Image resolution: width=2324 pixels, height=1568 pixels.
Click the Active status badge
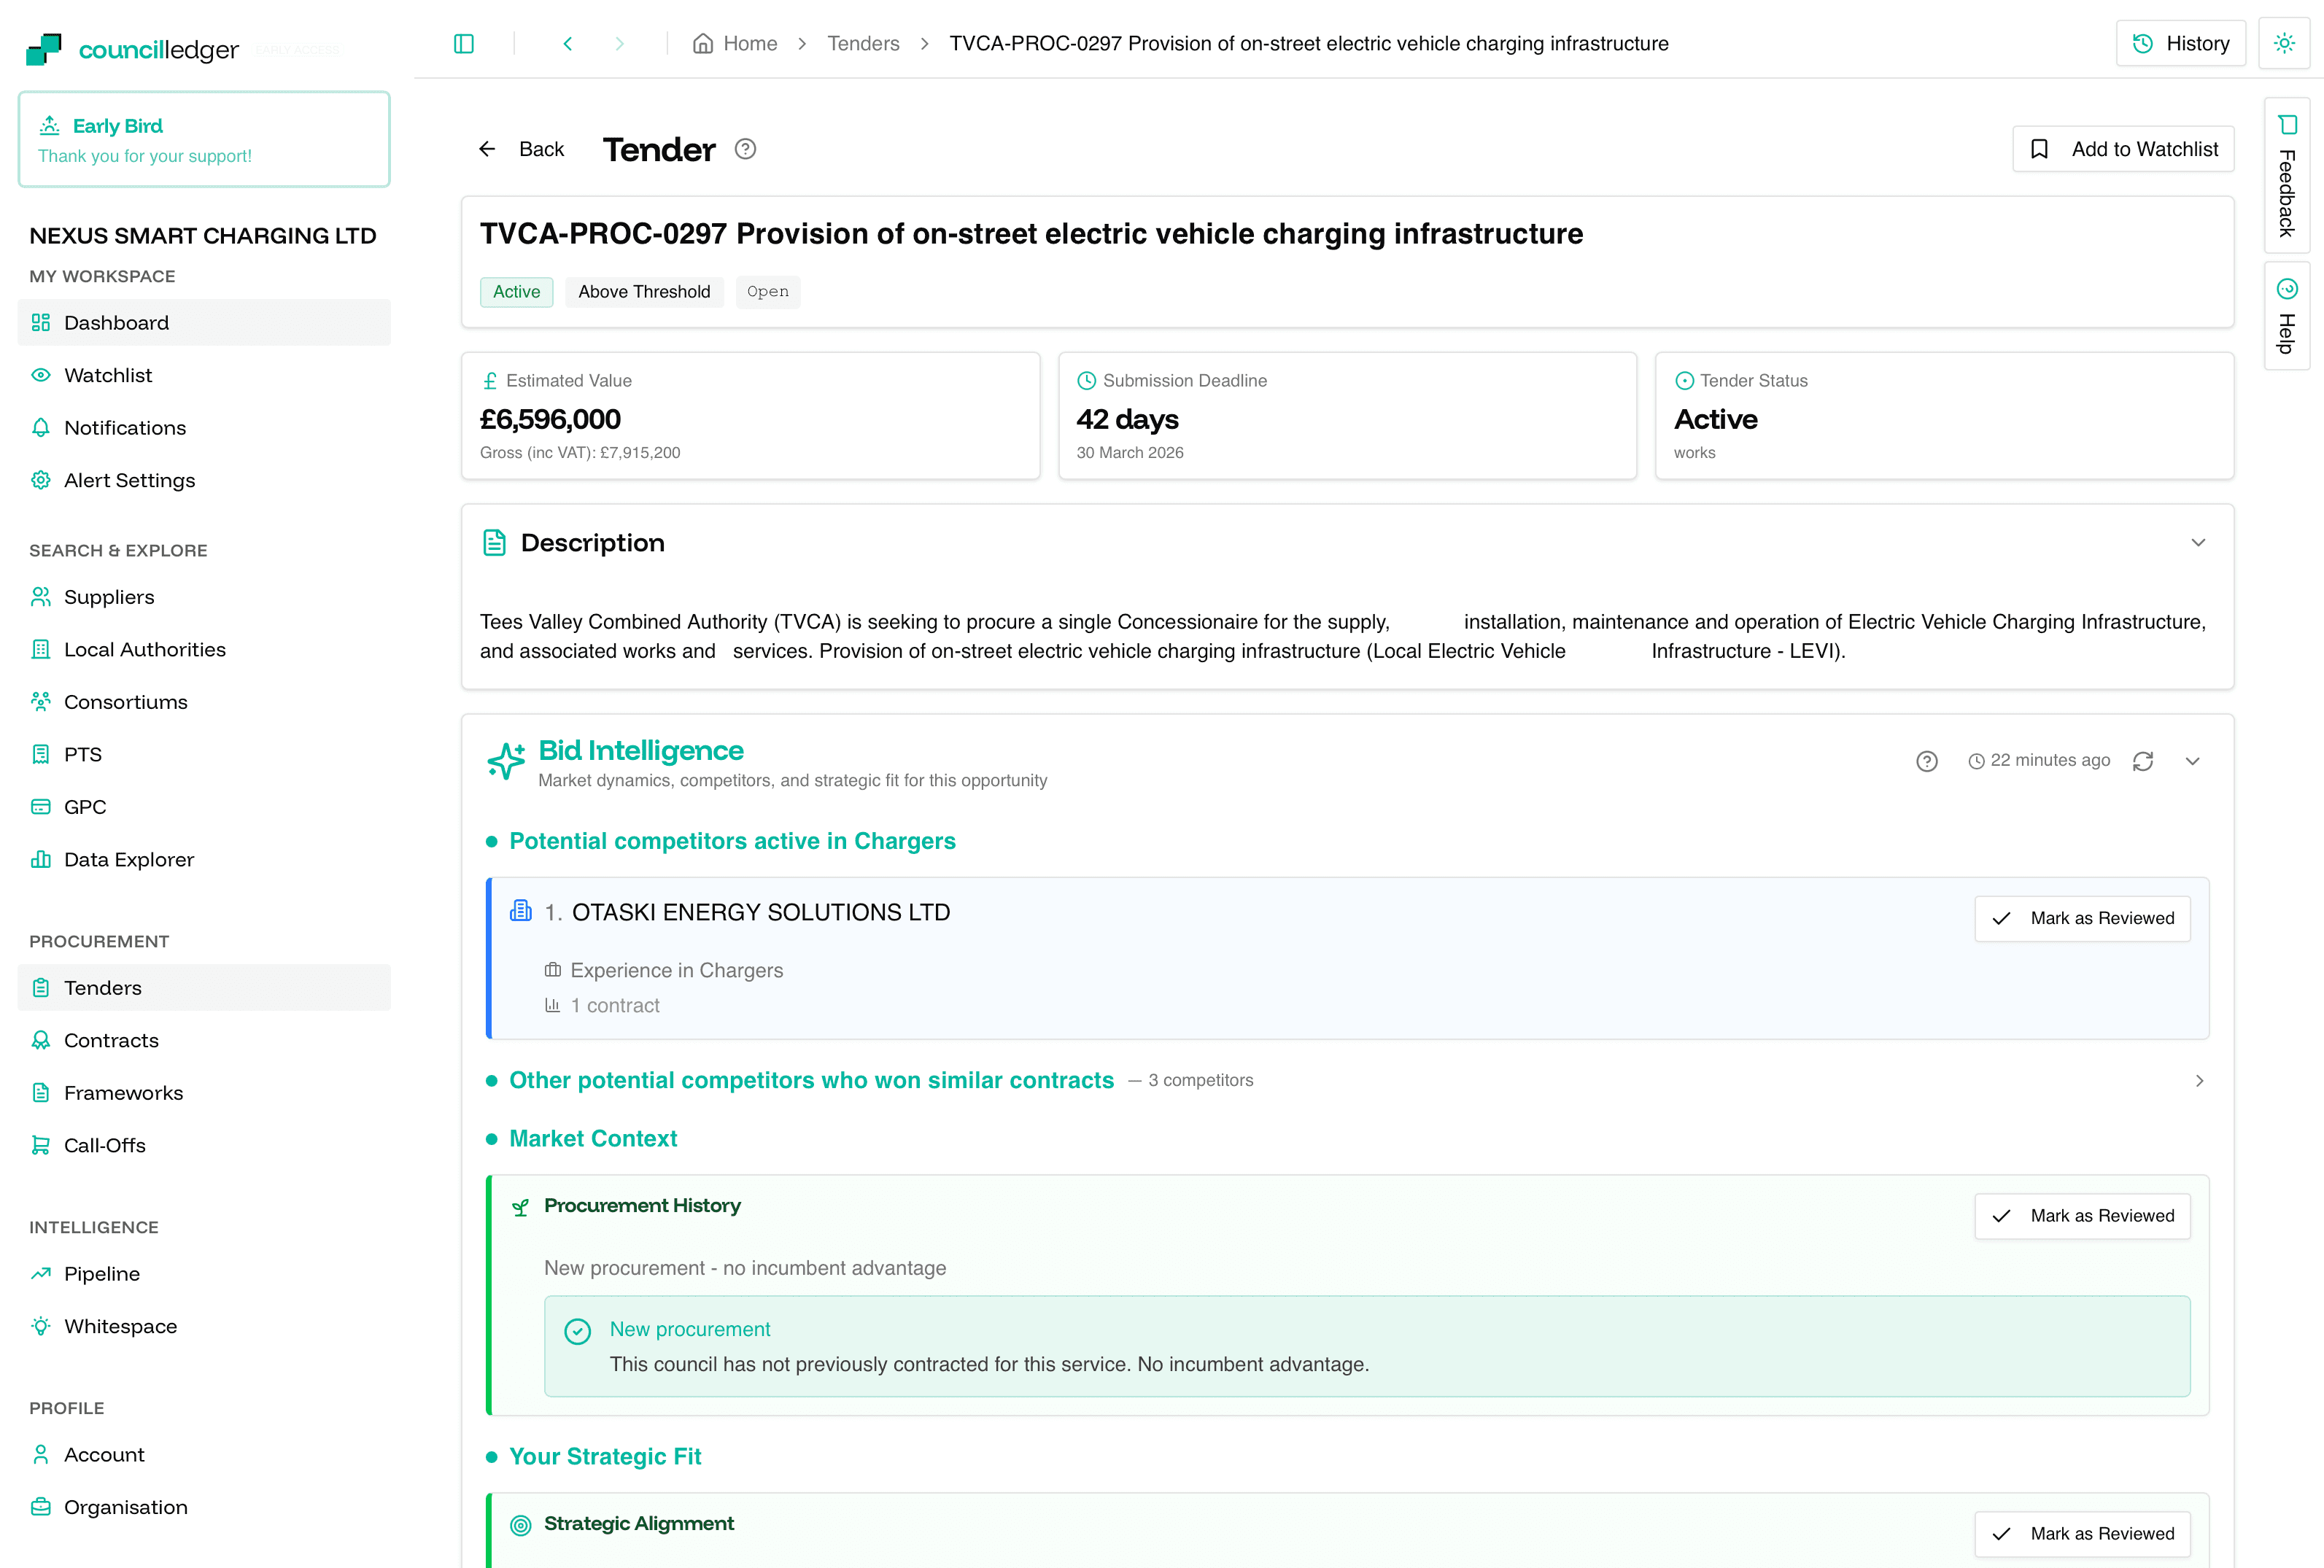tap(516, 292)
